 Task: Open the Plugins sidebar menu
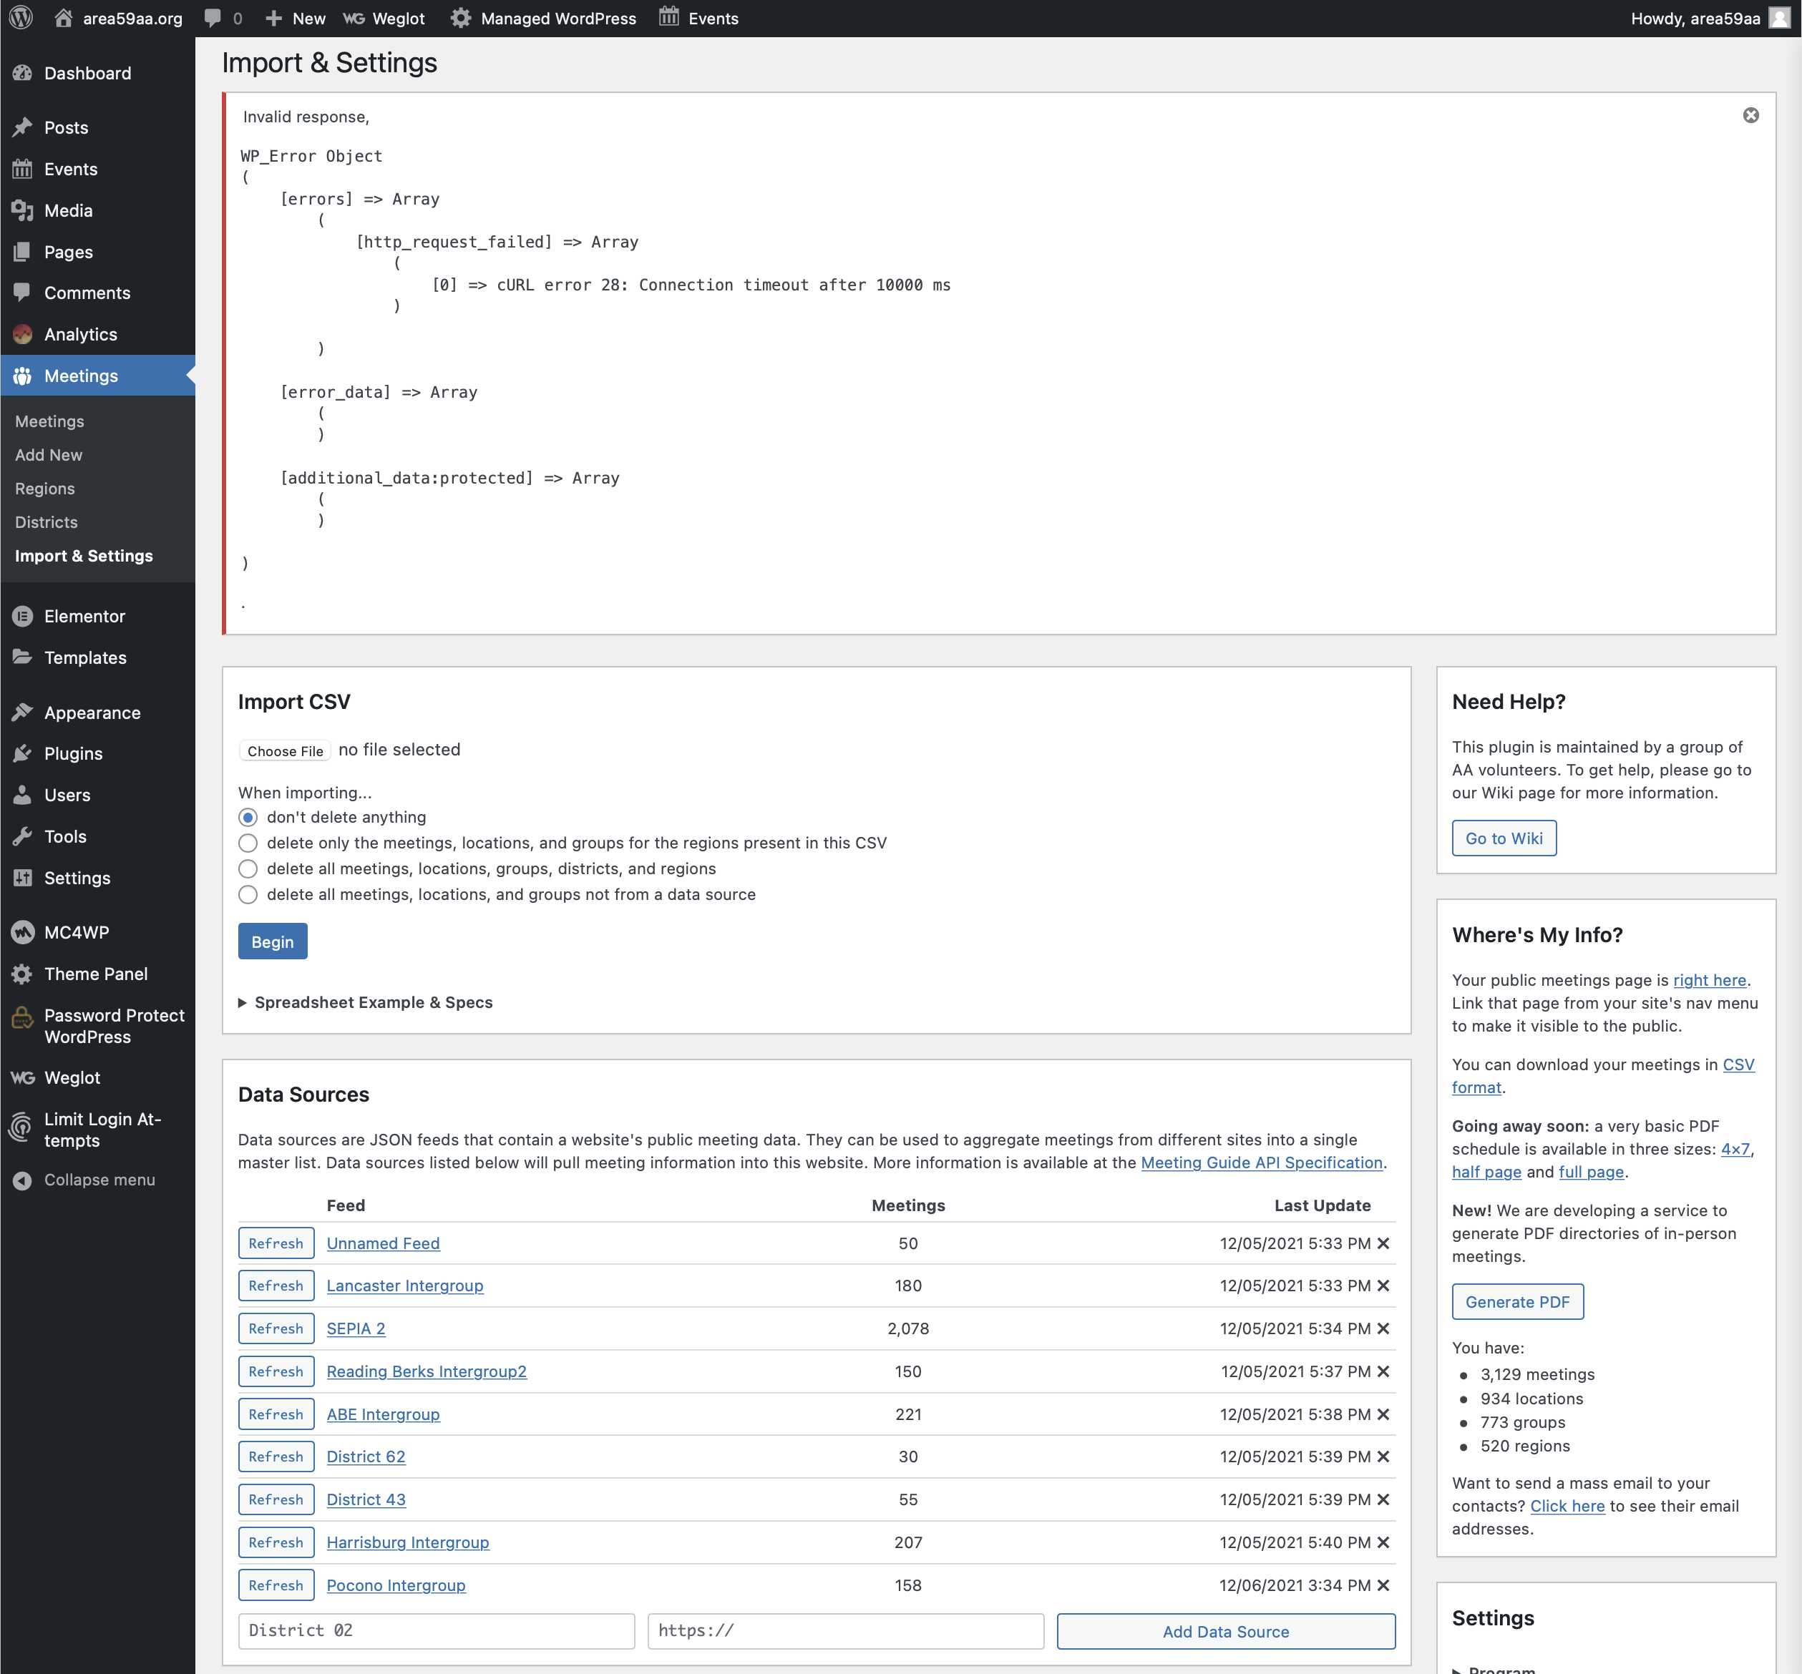pos(72,754)
